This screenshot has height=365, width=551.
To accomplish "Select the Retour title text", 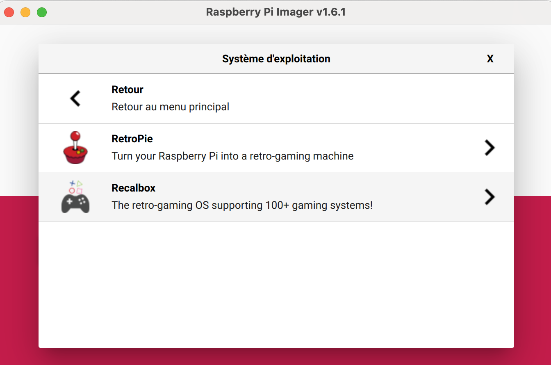I will click(128, 90).
